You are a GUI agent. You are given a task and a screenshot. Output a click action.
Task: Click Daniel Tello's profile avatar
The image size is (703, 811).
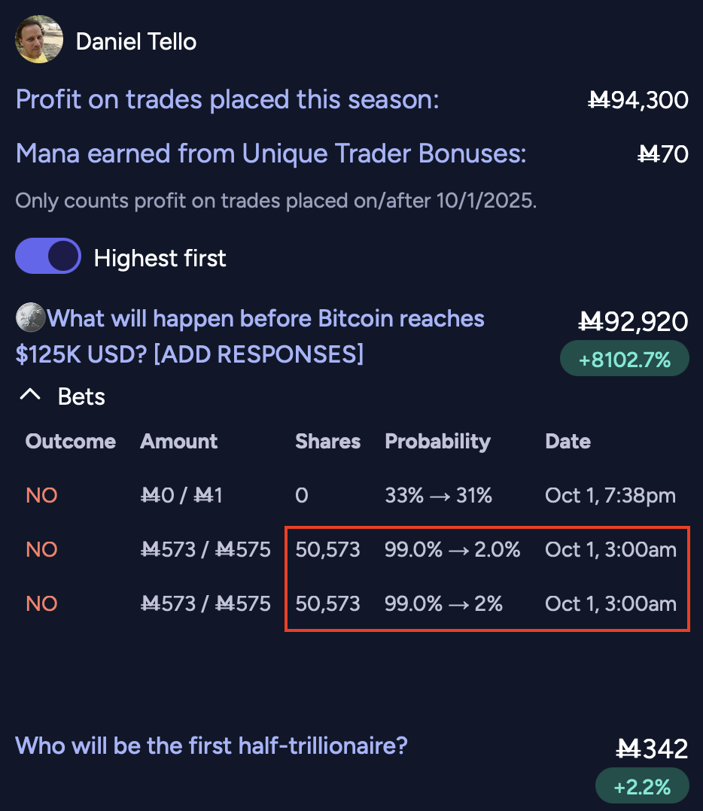coord(38,41)
